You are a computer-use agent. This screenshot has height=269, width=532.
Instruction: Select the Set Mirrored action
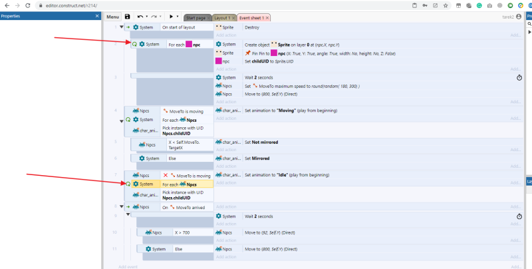383,158
